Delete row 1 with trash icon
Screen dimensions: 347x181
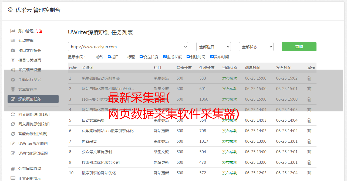click(x=309, y=78)
